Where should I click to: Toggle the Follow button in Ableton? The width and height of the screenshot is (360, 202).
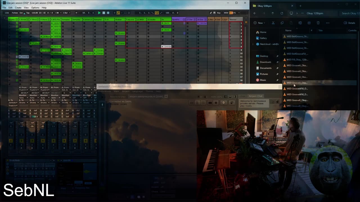coord(15,13)
